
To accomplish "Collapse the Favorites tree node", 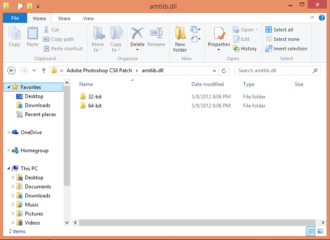I will (9, 87).
